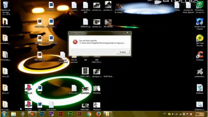Select the clave fichero file
Screen dimensions: 208x117
(x=51, y=105)
